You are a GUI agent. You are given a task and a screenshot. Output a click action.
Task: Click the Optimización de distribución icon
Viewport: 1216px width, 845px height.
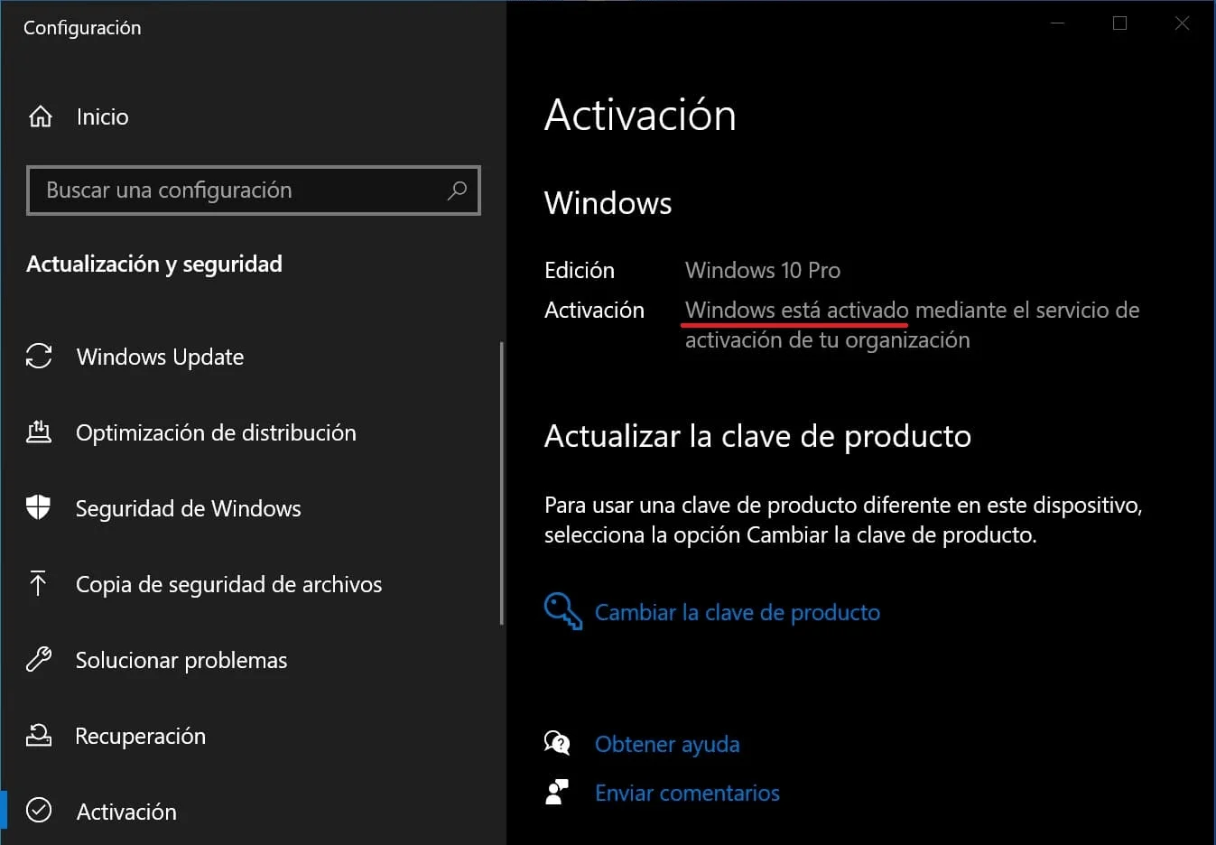pyautogui.click(x=39, y=432)
